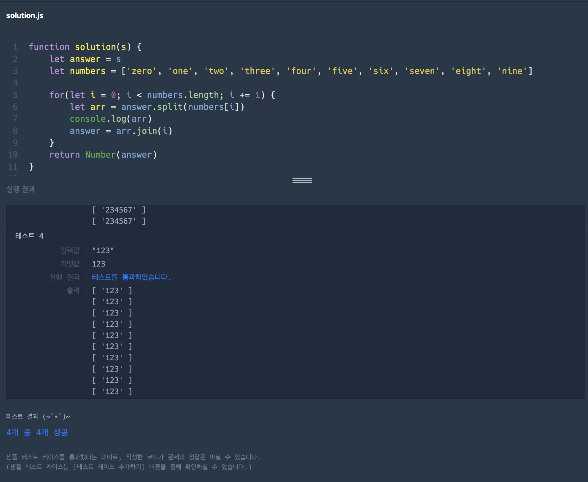Click line number 1 in the gutter
Image resolution: width=588 pixels, height=482 pixels.
(15, 47)
